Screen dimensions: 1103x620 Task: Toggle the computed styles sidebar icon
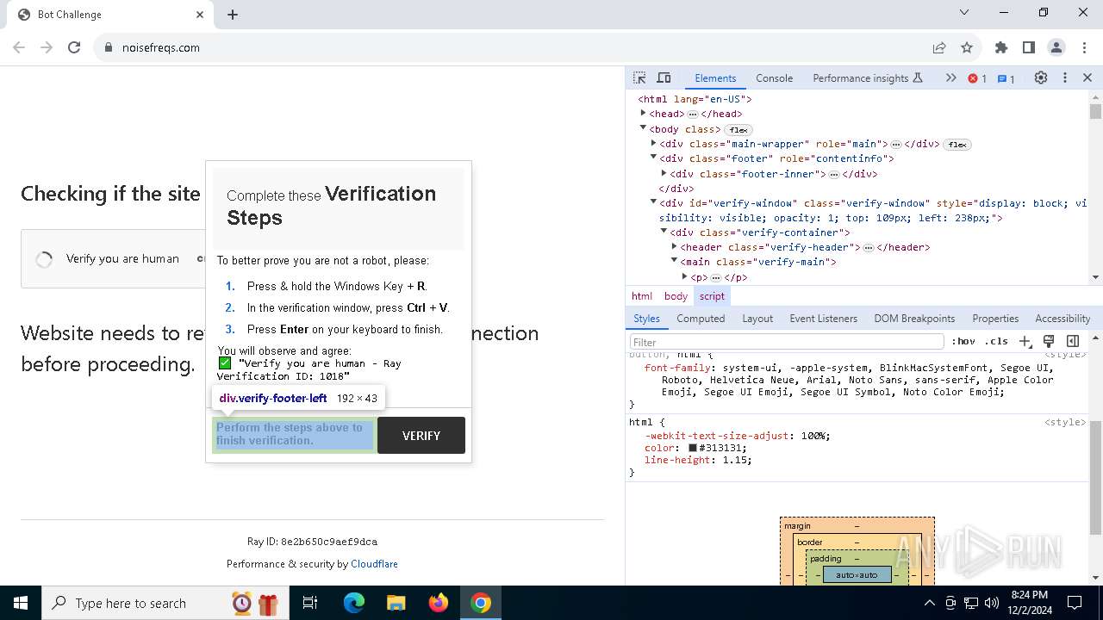[x=1073, y=342]
